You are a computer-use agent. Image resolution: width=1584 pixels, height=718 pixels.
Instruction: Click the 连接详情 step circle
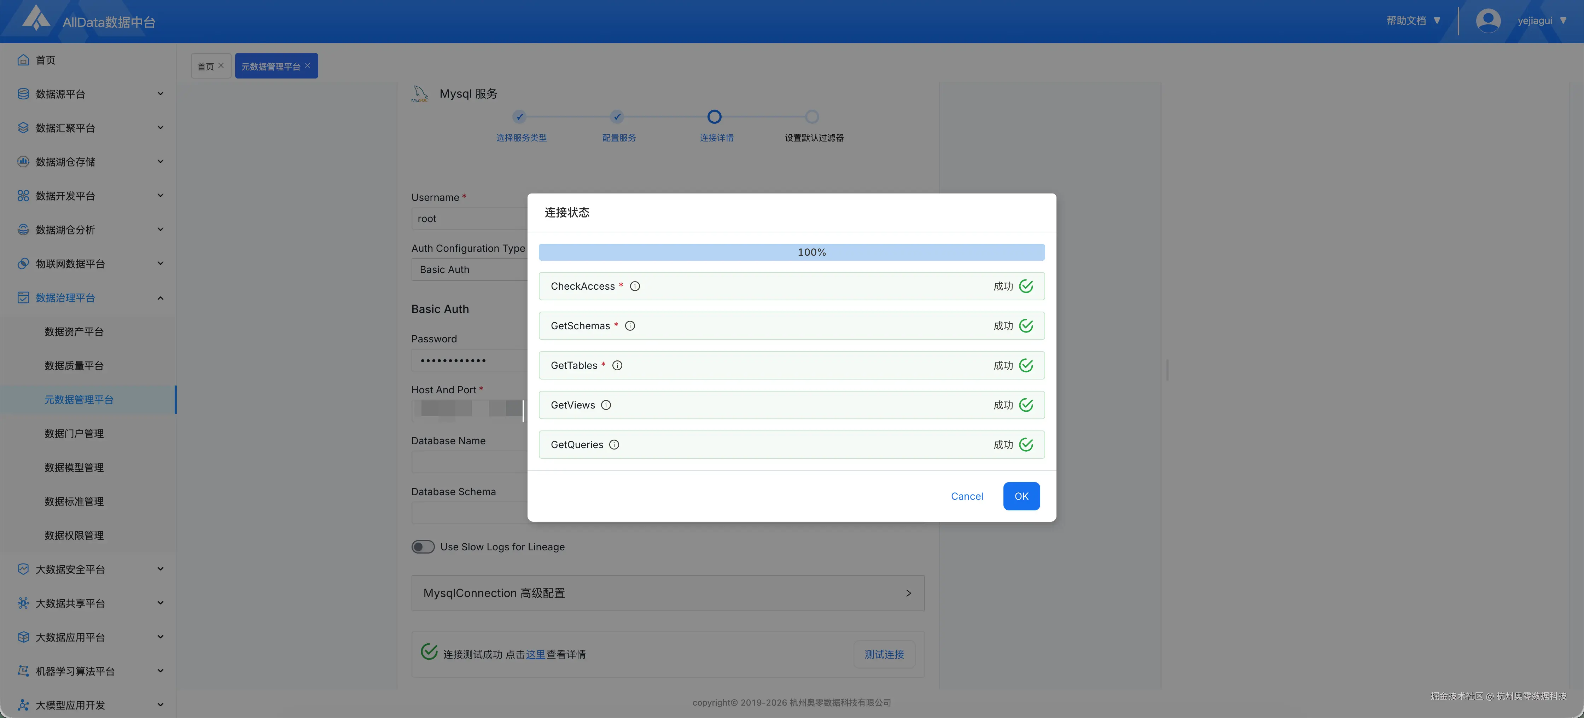[x=714, y=116]
